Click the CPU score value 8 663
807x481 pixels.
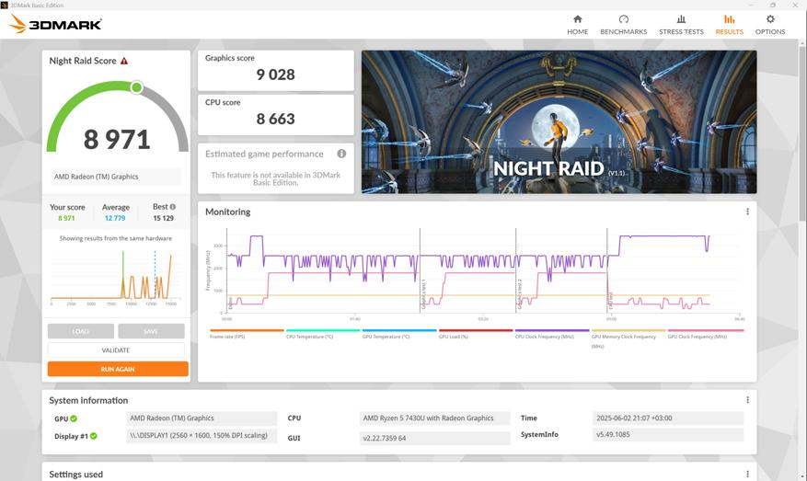tap(275, 119)
